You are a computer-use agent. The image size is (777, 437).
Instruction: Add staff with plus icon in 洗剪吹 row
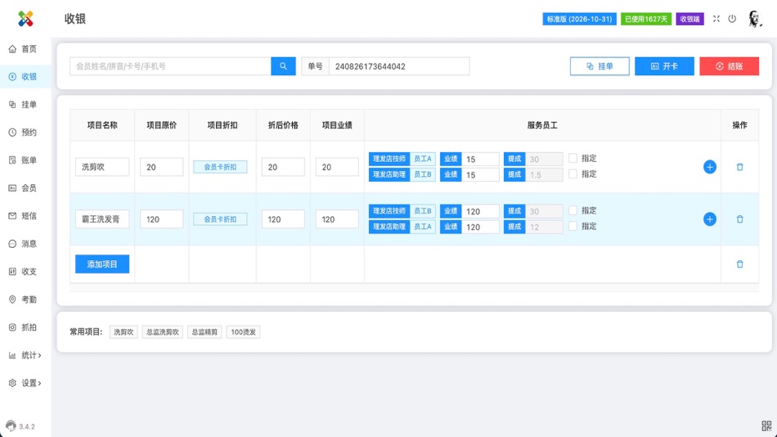[x=710, y=167]
